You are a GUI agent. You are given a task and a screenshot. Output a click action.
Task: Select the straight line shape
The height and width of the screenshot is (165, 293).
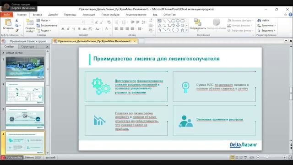(164, 21)
